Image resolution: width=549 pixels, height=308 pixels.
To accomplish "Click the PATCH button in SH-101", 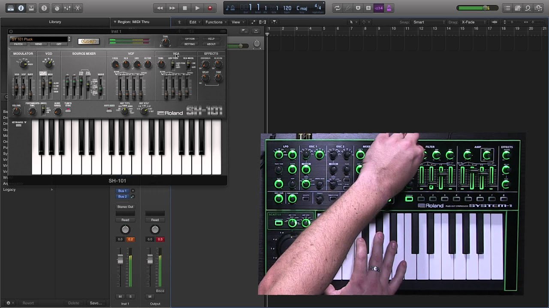I will (18, 44).
